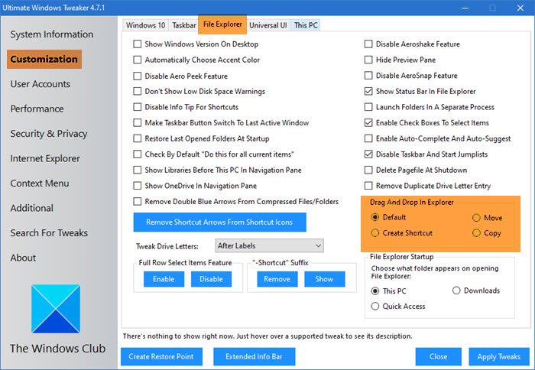535x370 pixels.
Task: Check Delete Pagefile At Shutdown
Action: click(x=368, y=170)
